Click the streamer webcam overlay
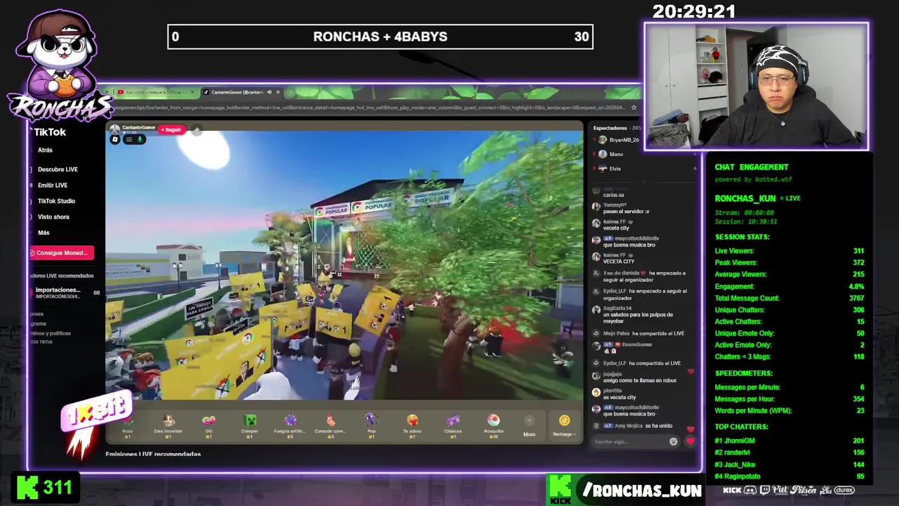This screenshot has width=899, height=506. [x=756, y=86]
